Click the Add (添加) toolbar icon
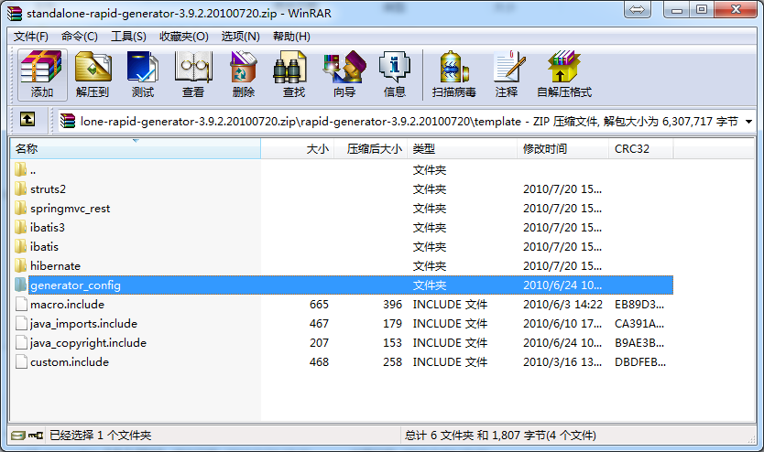This screenshot has height=452, width=764. click(42, 74)
